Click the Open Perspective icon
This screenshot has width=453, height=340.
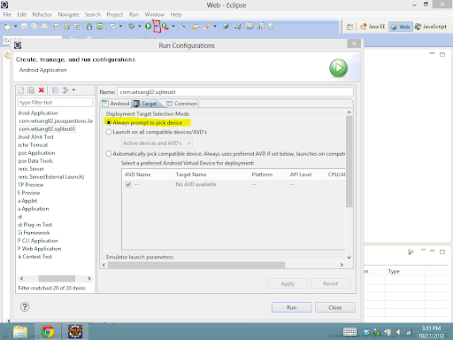coord(349,27)
